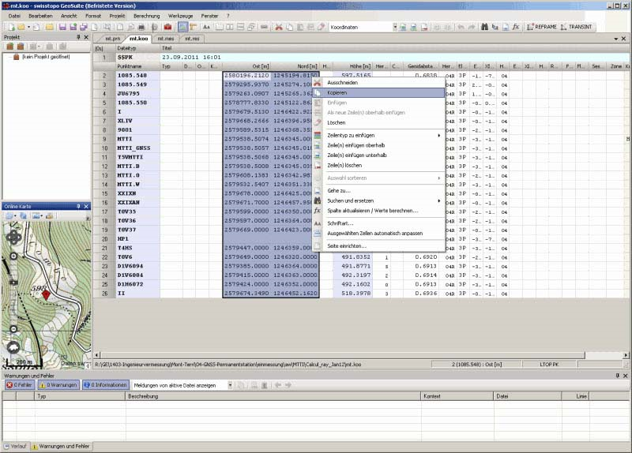Switch to the mt.mes tab

pos(166,38)
